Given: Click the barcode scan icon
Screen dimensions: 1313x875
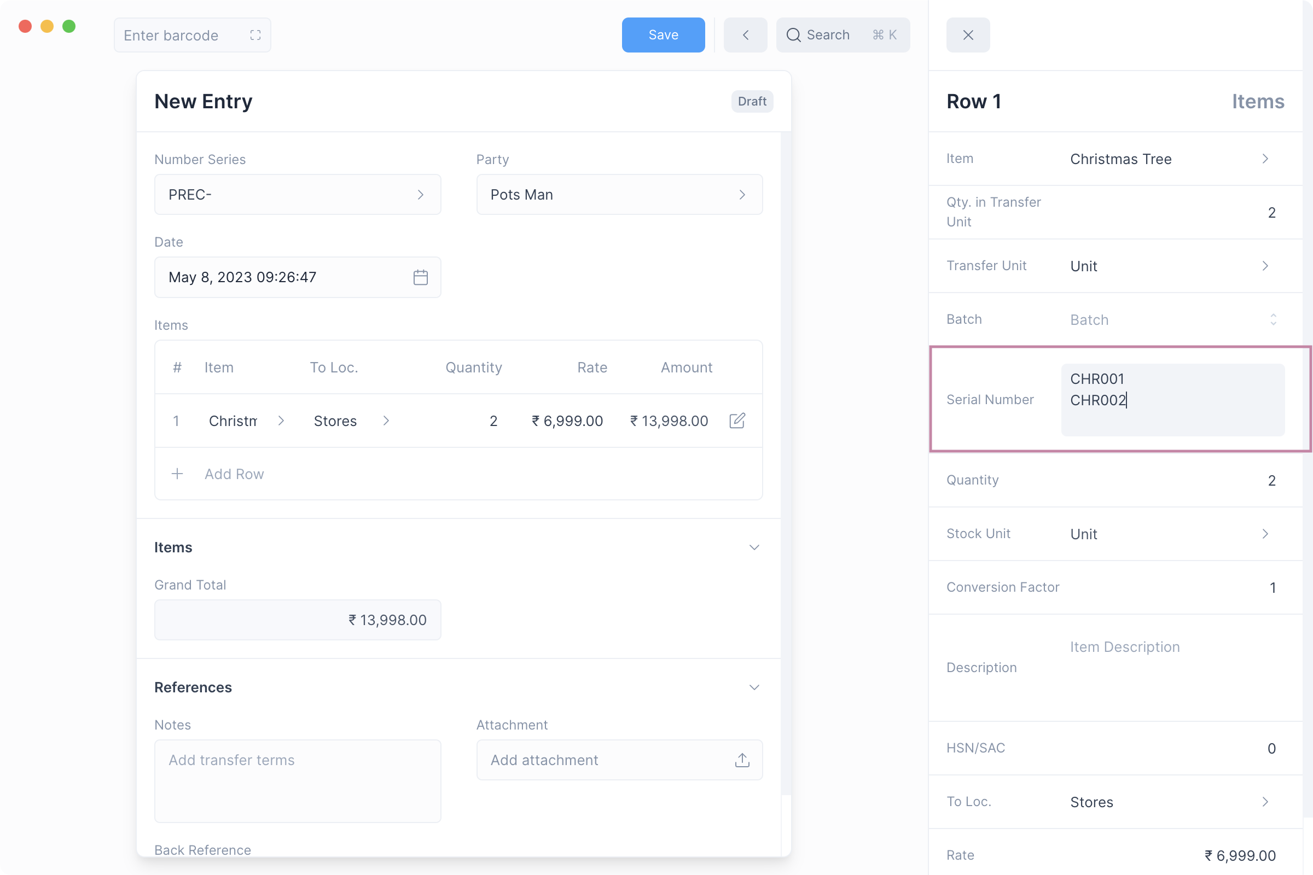Looking at the screenshot, I should pos(255,35).
